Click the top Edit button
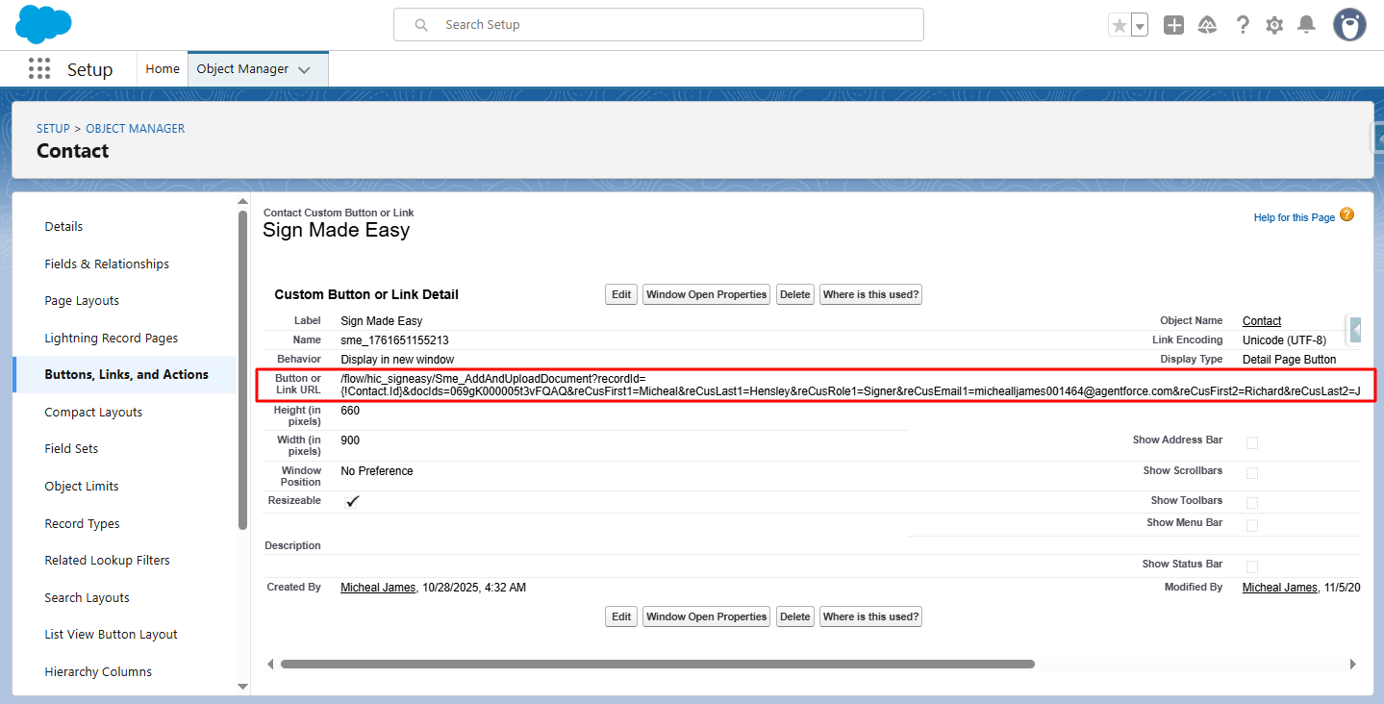This screenshot has width=1384, height=704. click(621, 294)
